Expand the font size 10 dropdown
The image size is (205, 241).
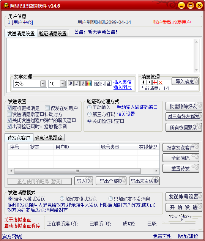click(x=63, y=84)
